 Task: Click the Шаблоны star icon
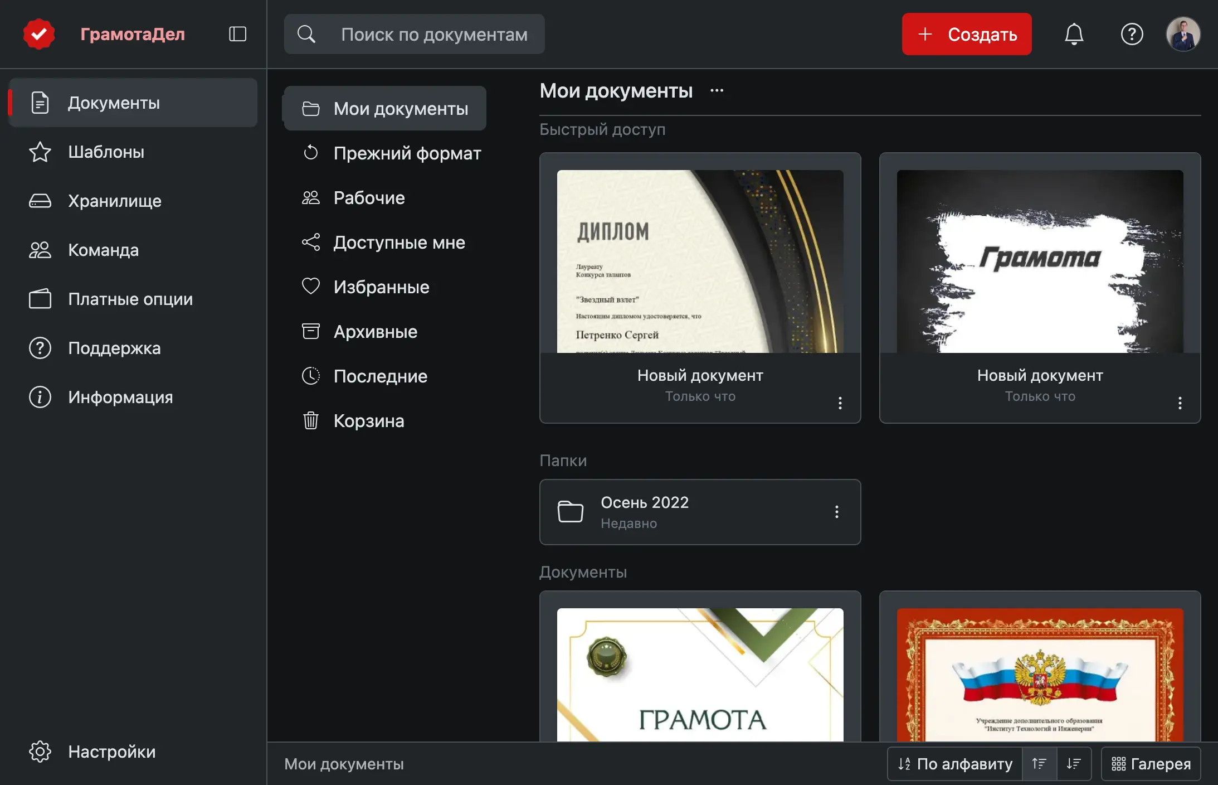click(x=40, y=152)
